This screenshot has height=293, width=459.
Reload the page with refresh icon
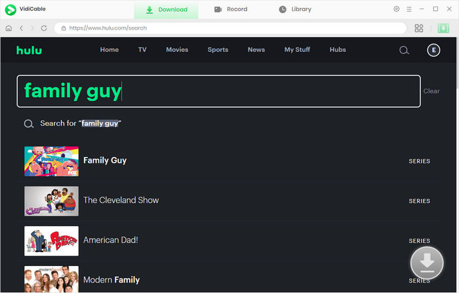[44, 28]
